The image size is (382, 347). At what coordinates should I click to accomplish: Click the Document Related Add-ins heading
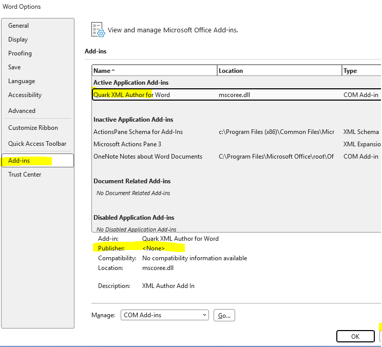[132, 181]
